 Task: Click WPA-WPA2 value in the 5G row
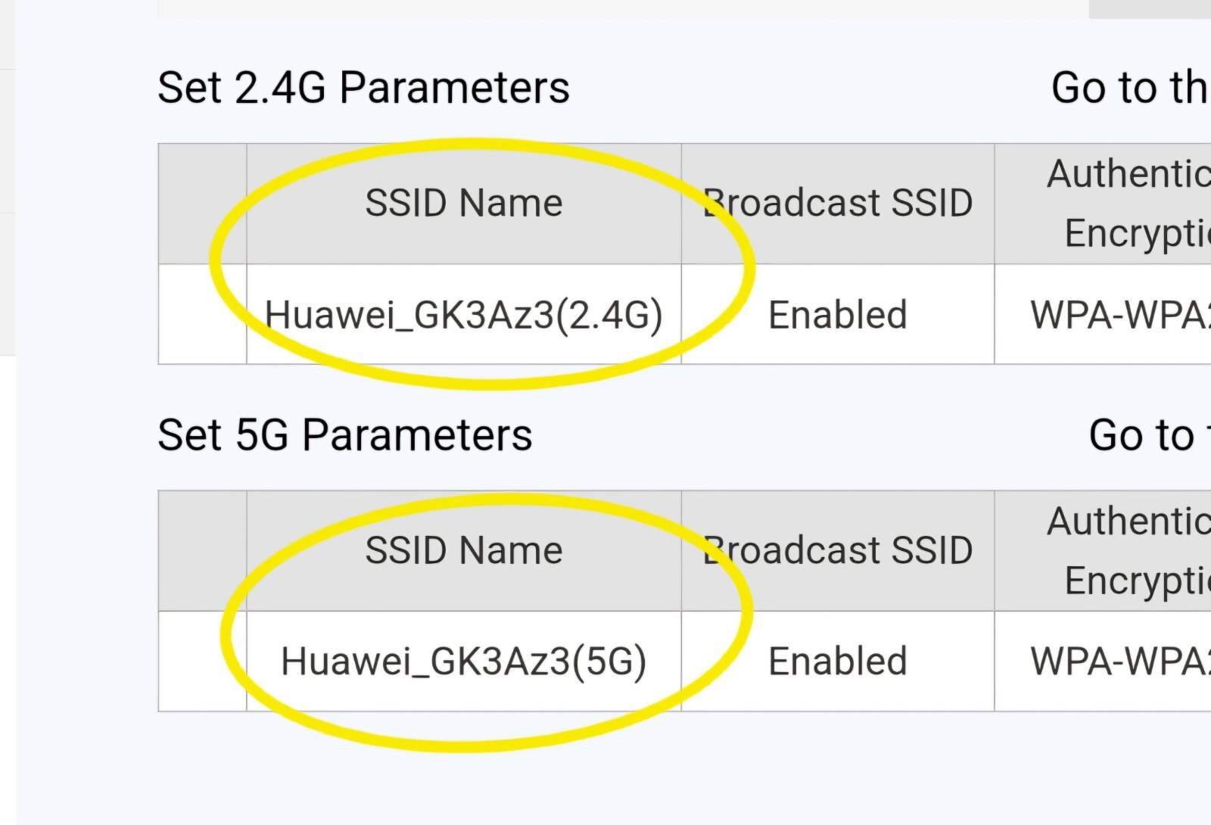[x=1120, y=662]
